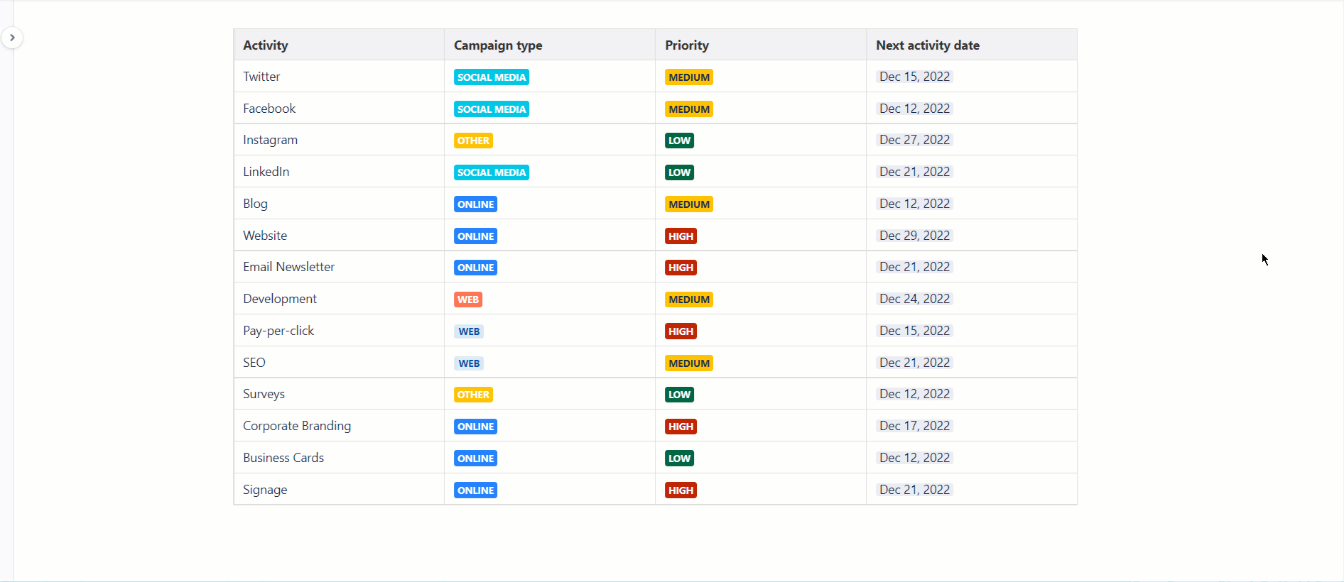Click the ONLINE badge for Signage
Viewport: 1344px width, 582px height.
[x=475, y=490]
